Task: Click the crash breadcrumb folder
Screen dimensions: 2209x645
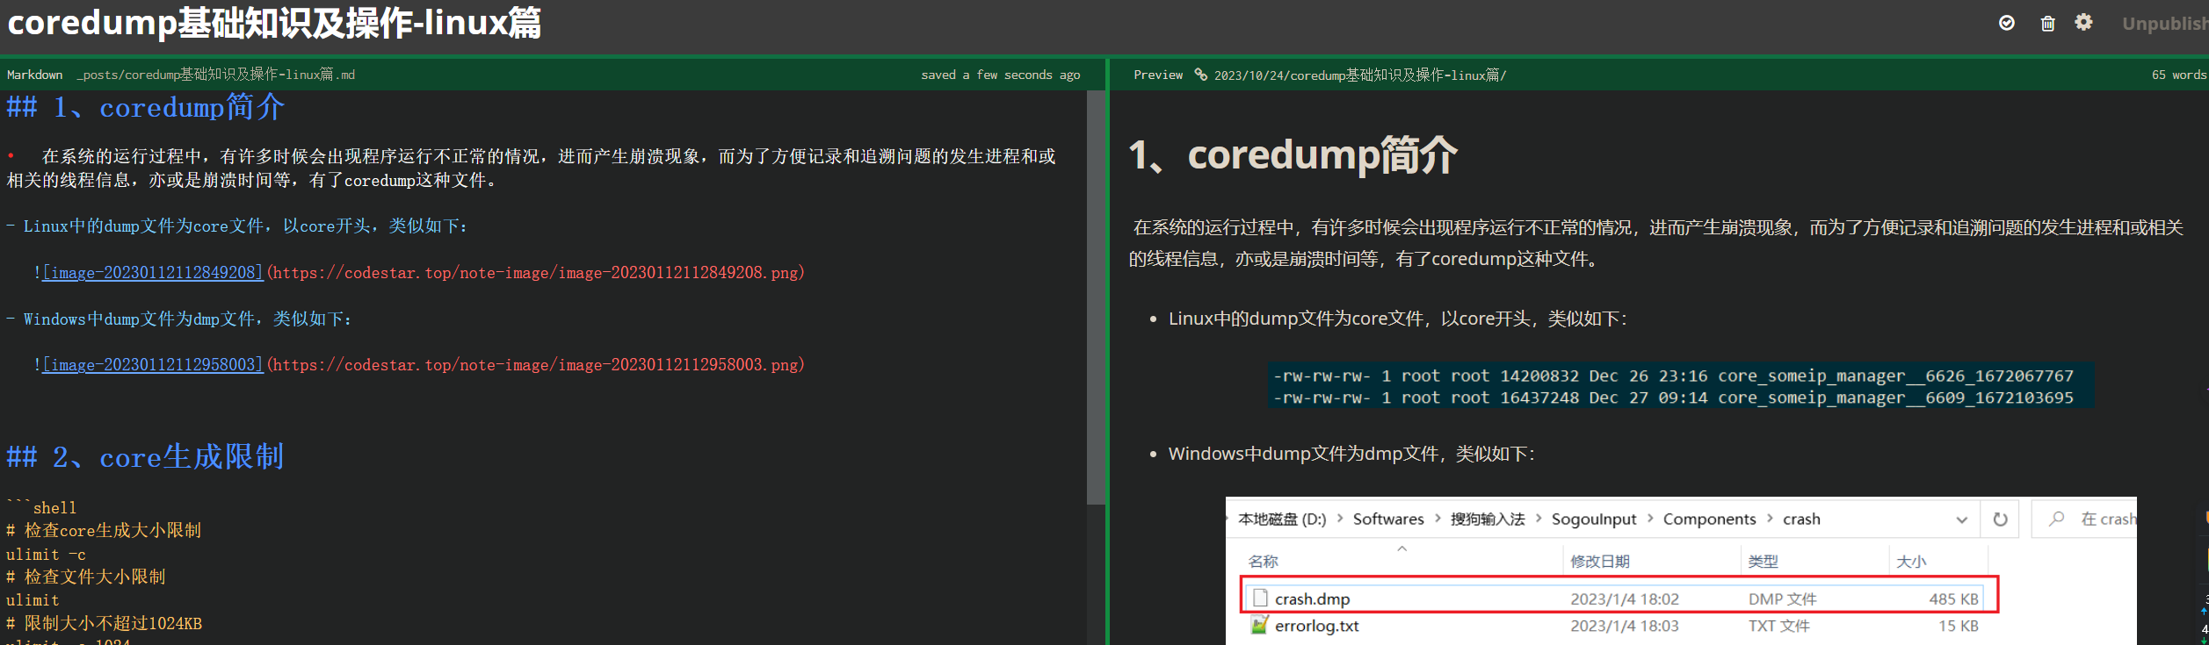Action: [x=1801, y=520]
